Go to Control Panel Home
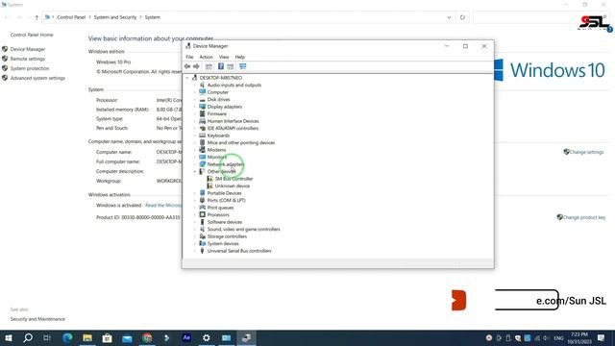This screenshot has height=346, width=615. click(32, 35)
